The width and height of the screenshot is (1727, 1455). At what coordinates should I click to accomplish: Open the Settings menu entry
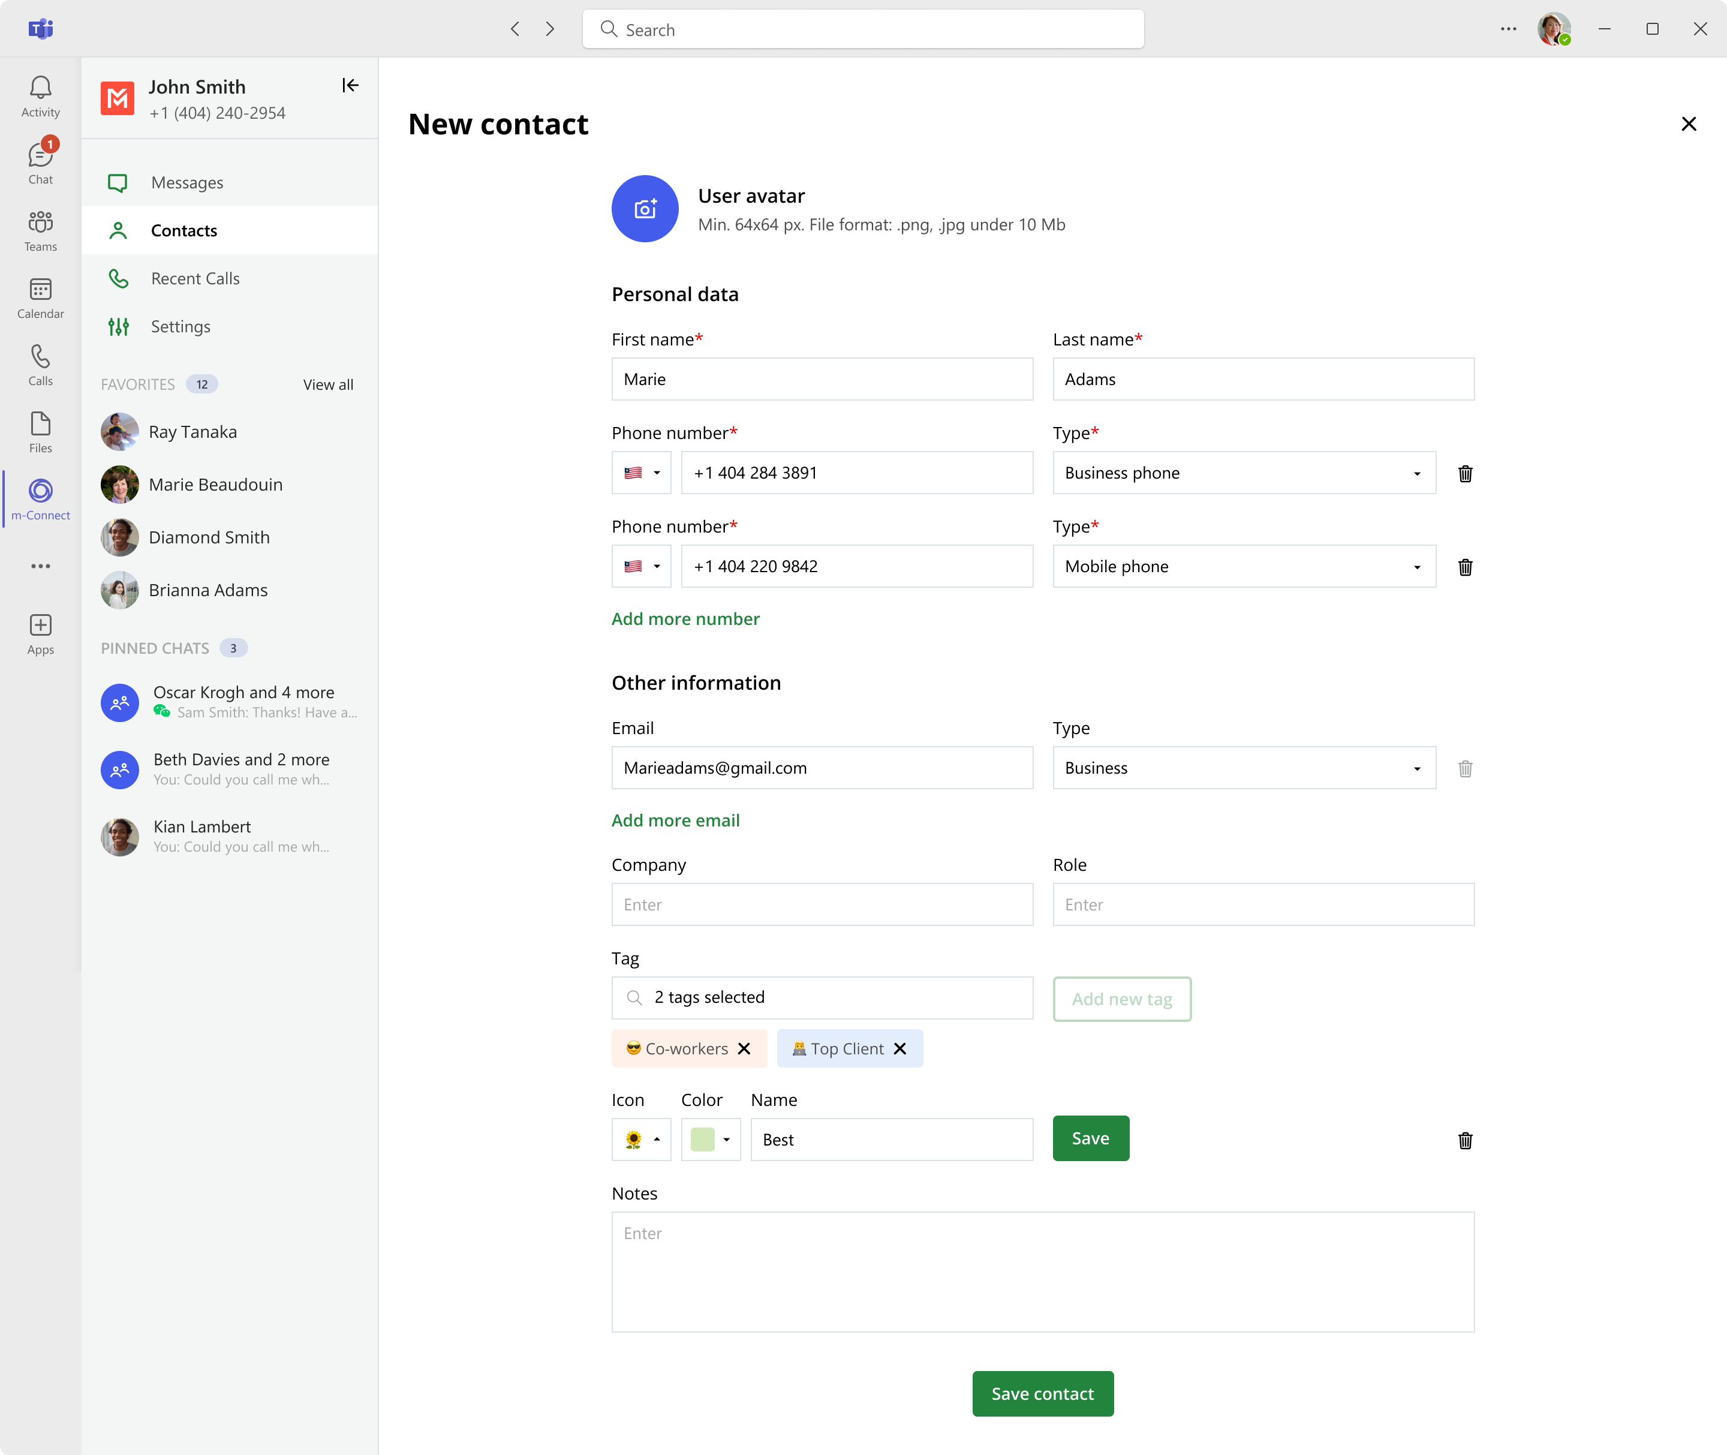[180, 326]
